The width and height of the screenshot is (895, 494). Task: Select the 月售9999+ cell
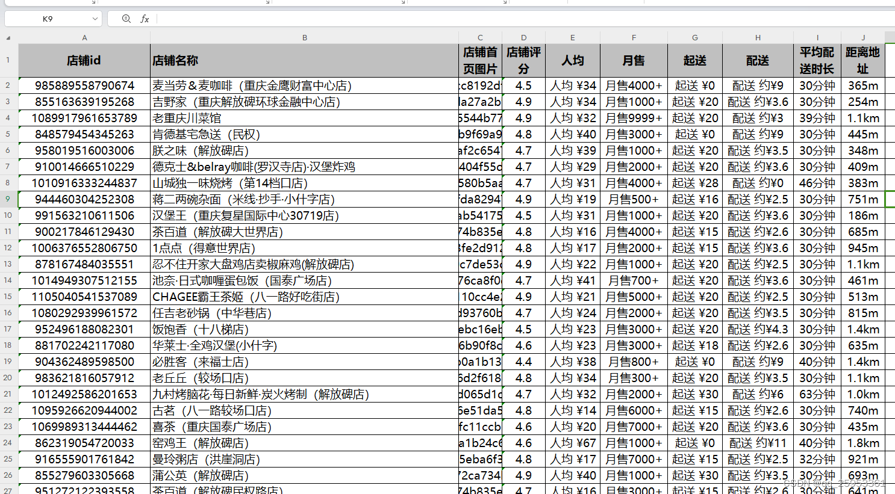coord(634,118)
